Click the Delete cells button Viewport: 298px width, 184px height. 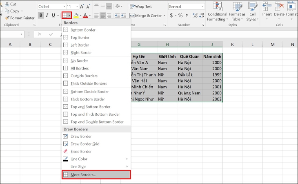pos(279,11)
